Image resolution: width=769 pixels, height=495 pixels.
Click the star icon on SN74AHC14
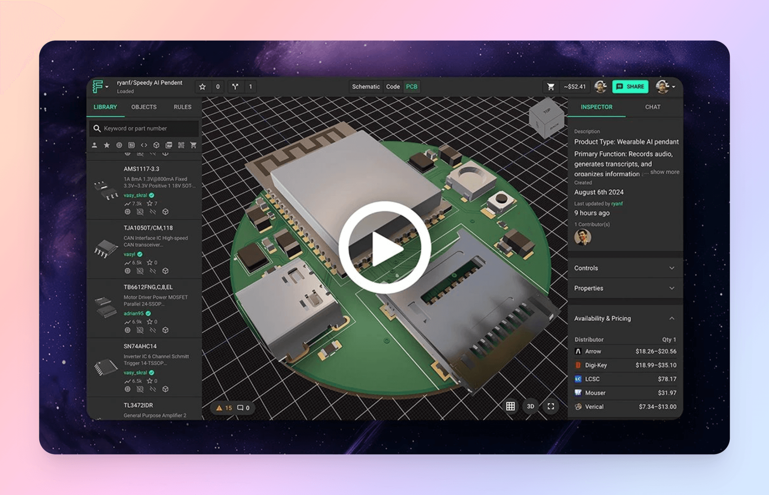pyautogui.click(x=150, y=381)
